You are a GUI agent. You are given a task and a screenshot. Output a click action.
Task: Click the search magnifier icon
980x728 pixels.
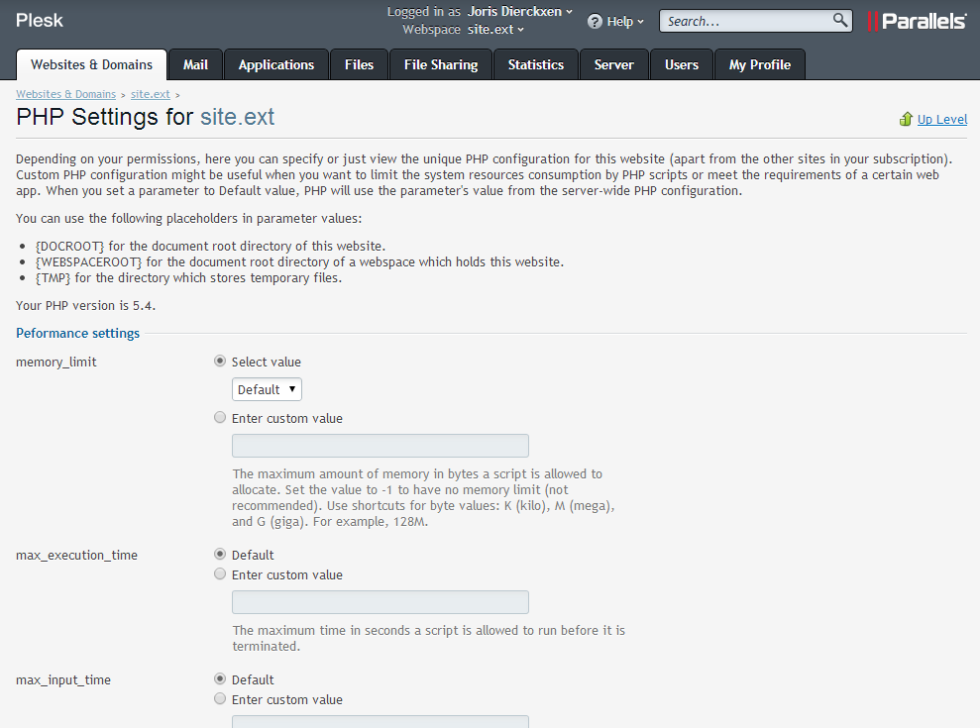point(840,20)
